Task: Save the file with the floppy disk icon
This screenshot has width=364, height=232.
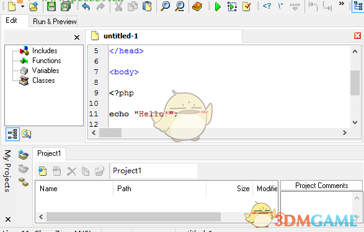Action: 51,6
